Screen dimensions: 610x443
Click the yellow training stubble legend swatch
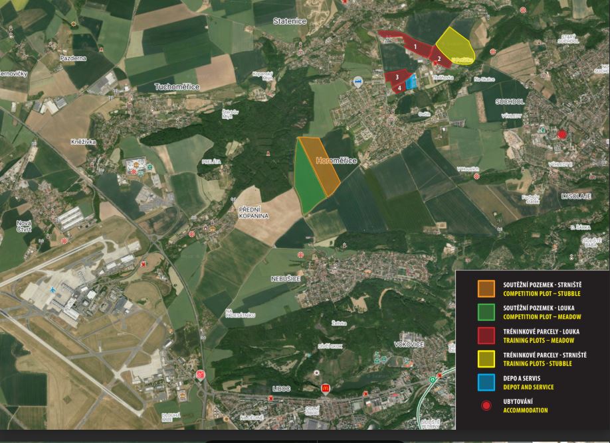tap(486, 359)
